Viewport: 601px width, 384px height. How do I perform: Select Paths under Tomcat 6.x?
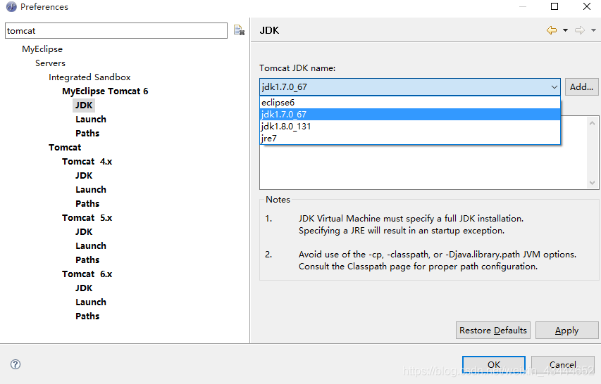[x=87, y=316]
